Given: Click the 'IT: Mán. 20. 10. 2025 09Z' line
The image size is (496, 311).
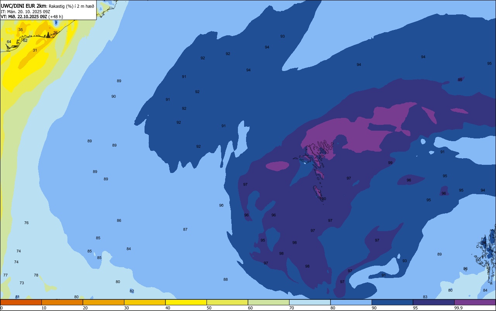Looking at the screenshot, I should click(x=26, y=12).
